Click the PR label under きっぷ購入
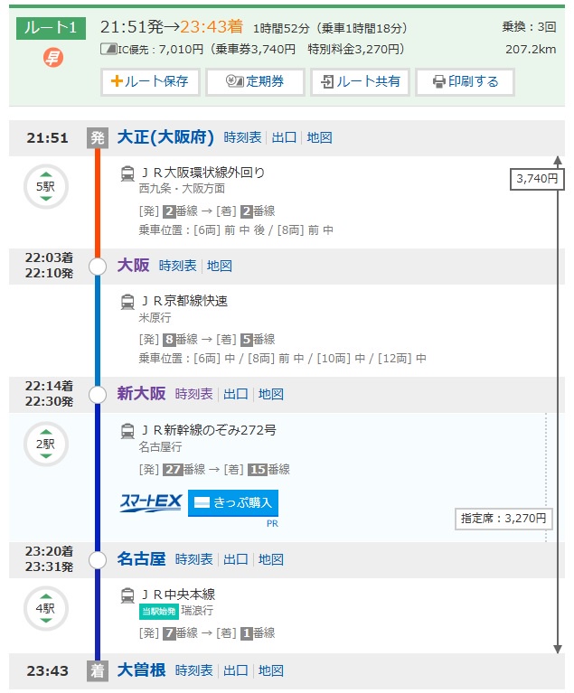The height and width of the screenshot is (693, 574). click(272, 524)
